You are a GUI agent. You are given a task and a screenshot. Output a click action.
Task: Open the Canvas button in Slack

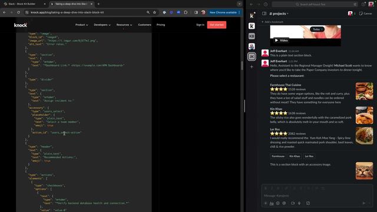coord(365,14)
